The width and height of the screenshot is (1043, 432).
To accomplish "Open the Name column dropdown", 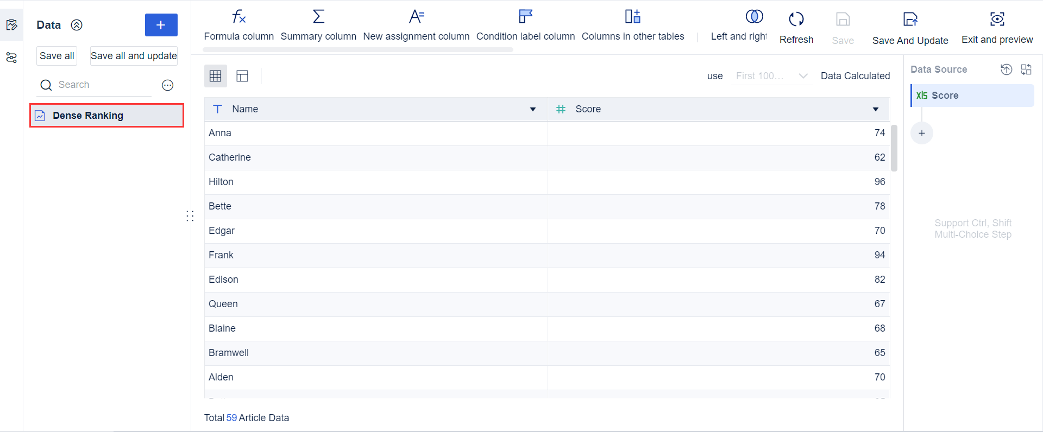I will click(533, 110).
